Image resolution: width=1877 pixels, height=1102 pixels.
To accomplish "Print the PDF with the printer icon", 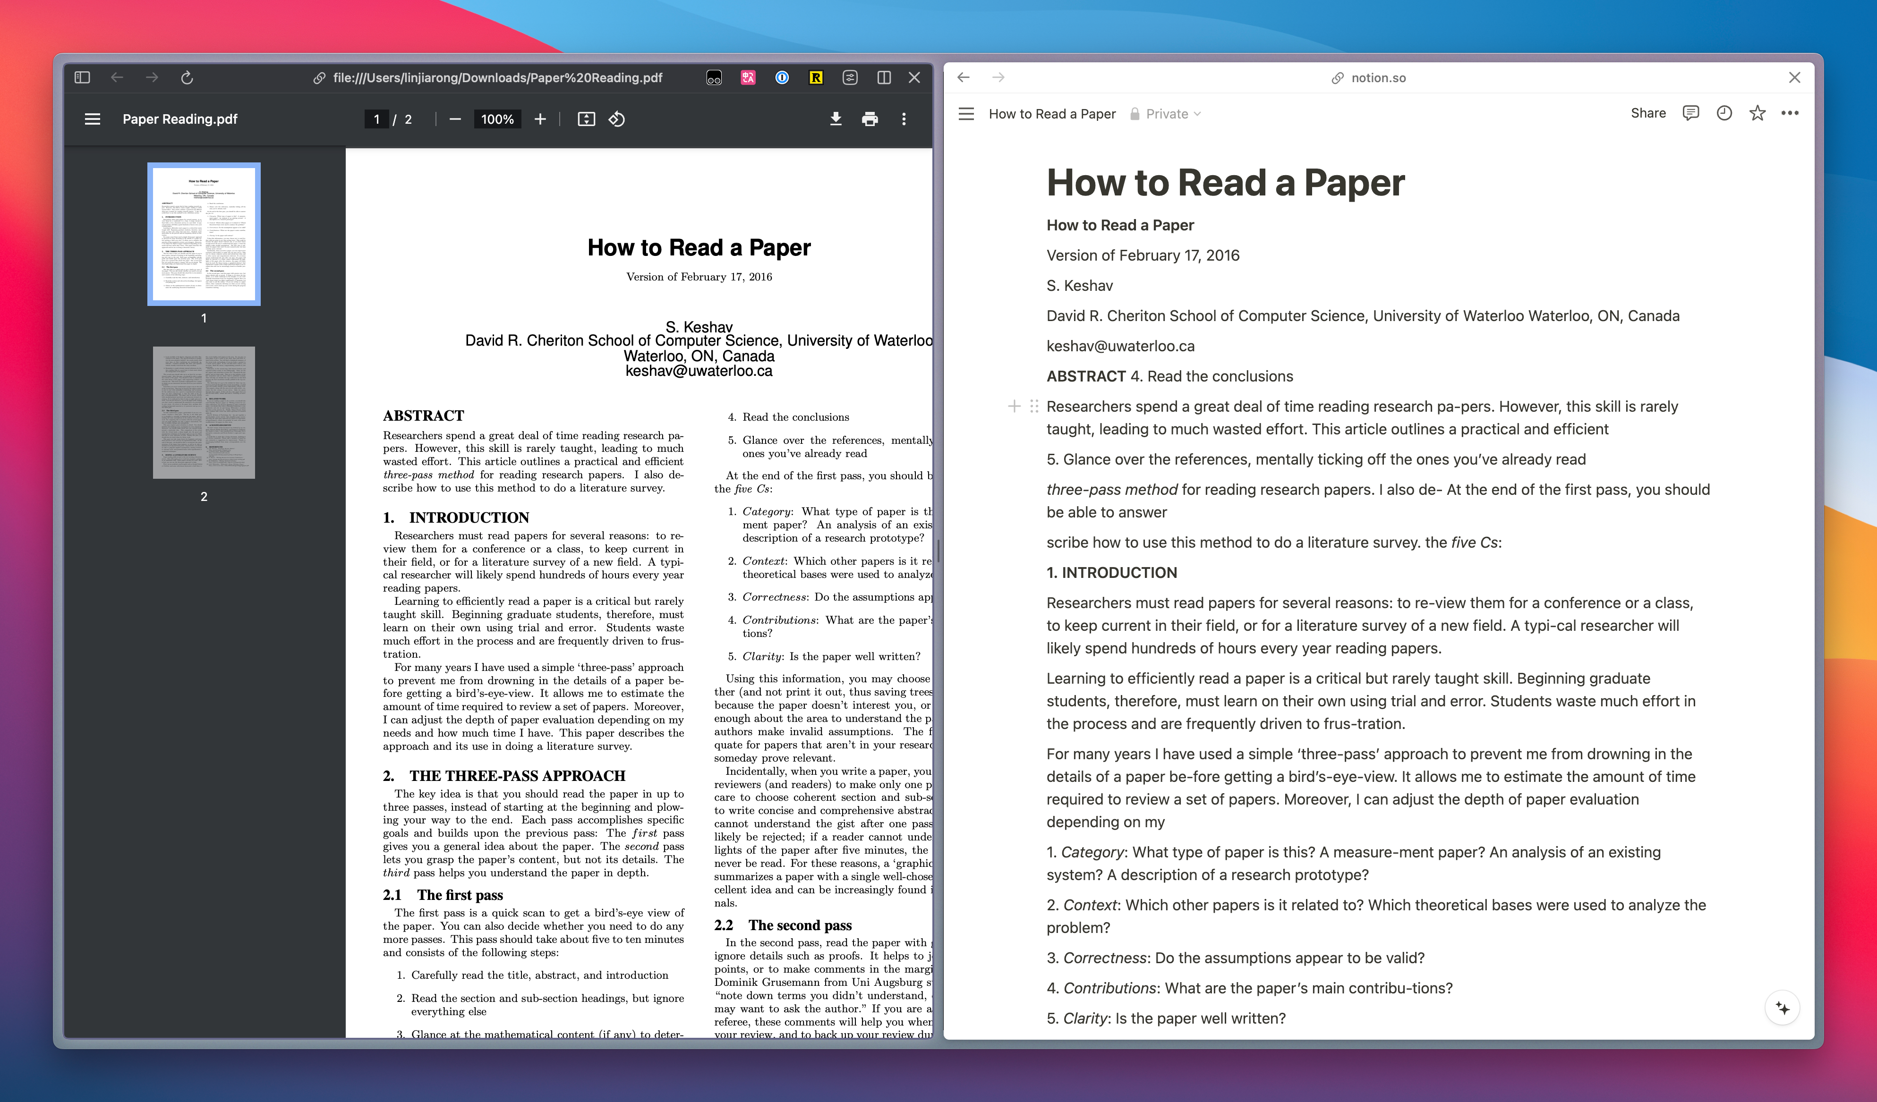I will coord(870,119).
